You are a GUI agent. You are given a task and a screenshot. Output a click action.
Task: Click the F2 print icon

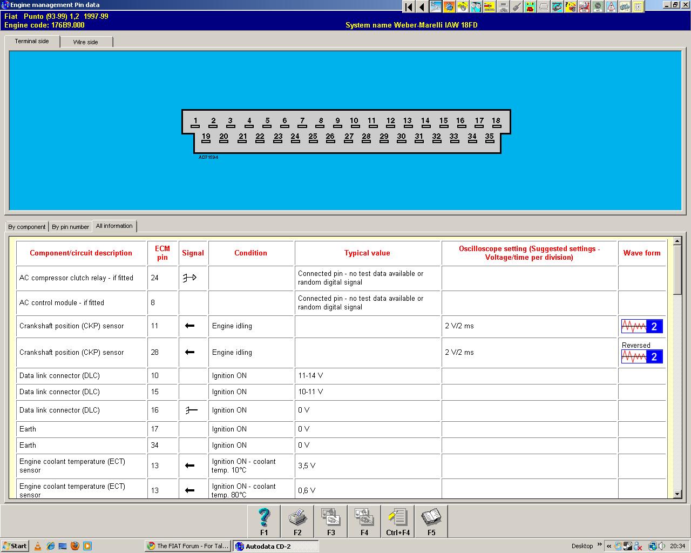(297, 521)
